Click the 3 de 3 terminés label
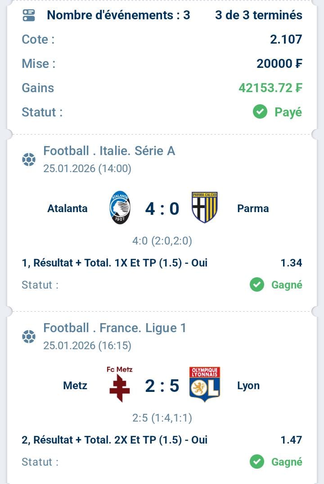 click(259, 15)
